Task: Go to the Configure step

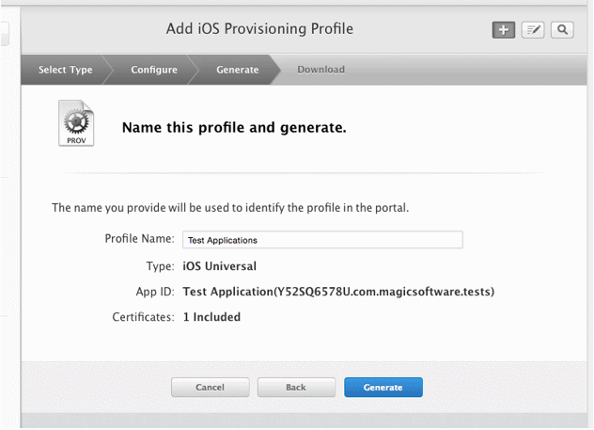Action: (154, 70)
